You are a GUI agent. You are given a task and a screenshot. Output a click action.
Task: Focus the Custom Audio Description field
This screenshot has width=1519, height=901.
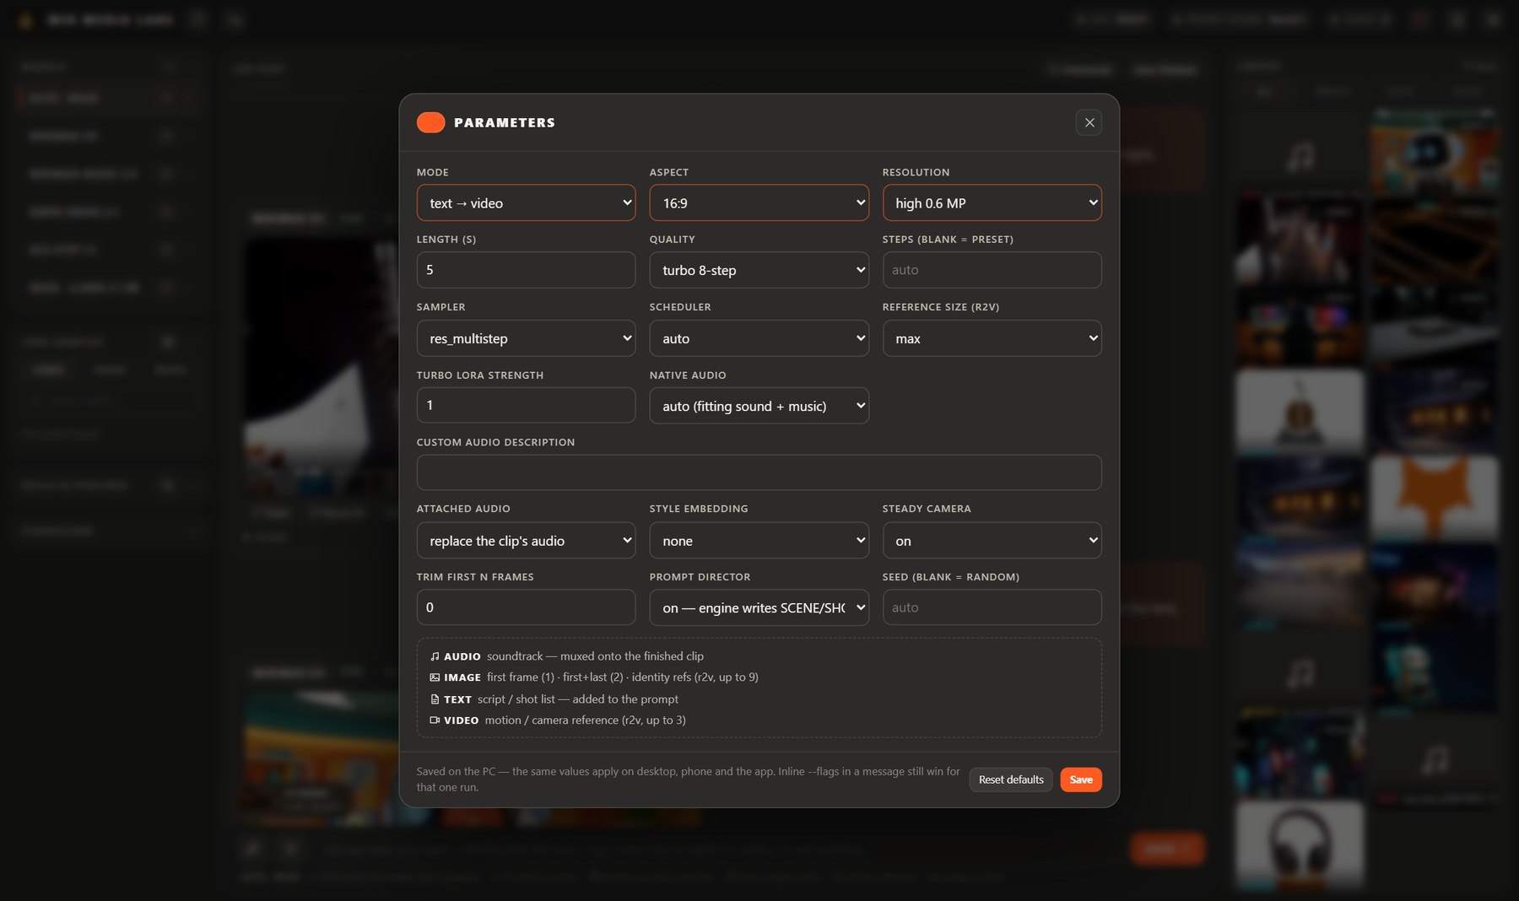pyautogui.click(x=759, y=472)
